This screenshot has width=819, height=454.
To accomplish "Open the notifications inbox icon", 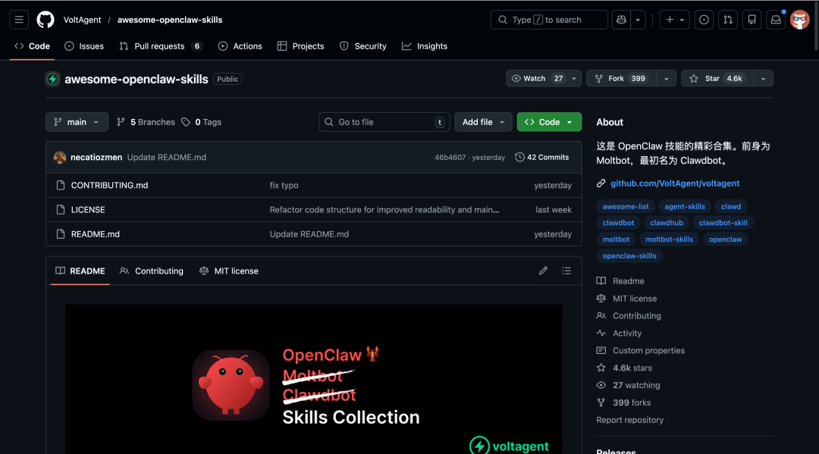I will pos(775,19).
